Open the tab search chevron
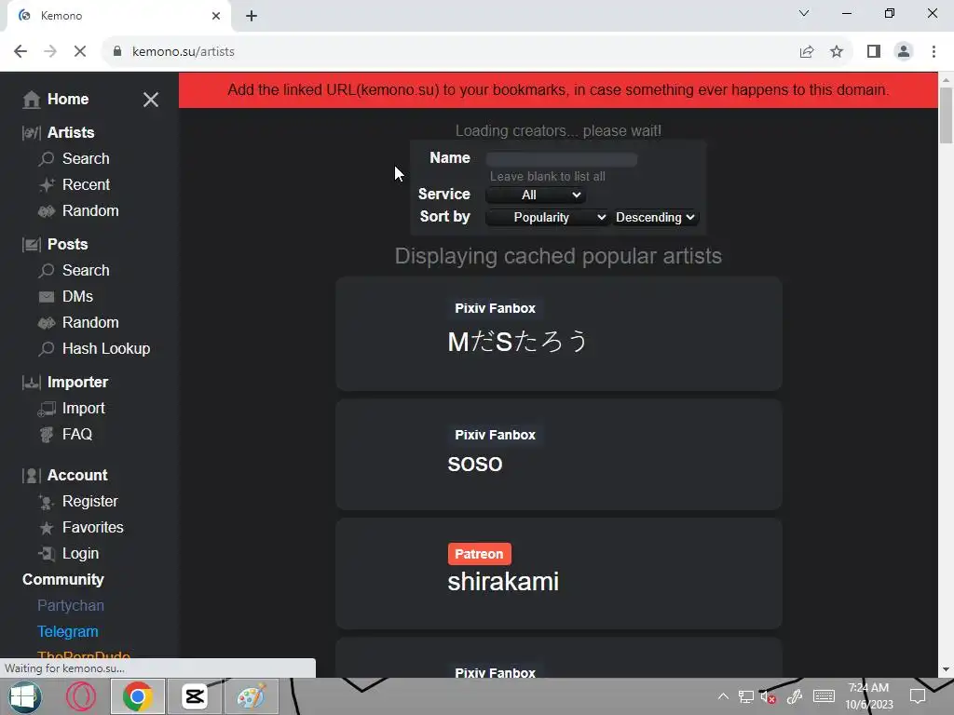The height and width of the screenshot is (715, 954). coord(804,13)
